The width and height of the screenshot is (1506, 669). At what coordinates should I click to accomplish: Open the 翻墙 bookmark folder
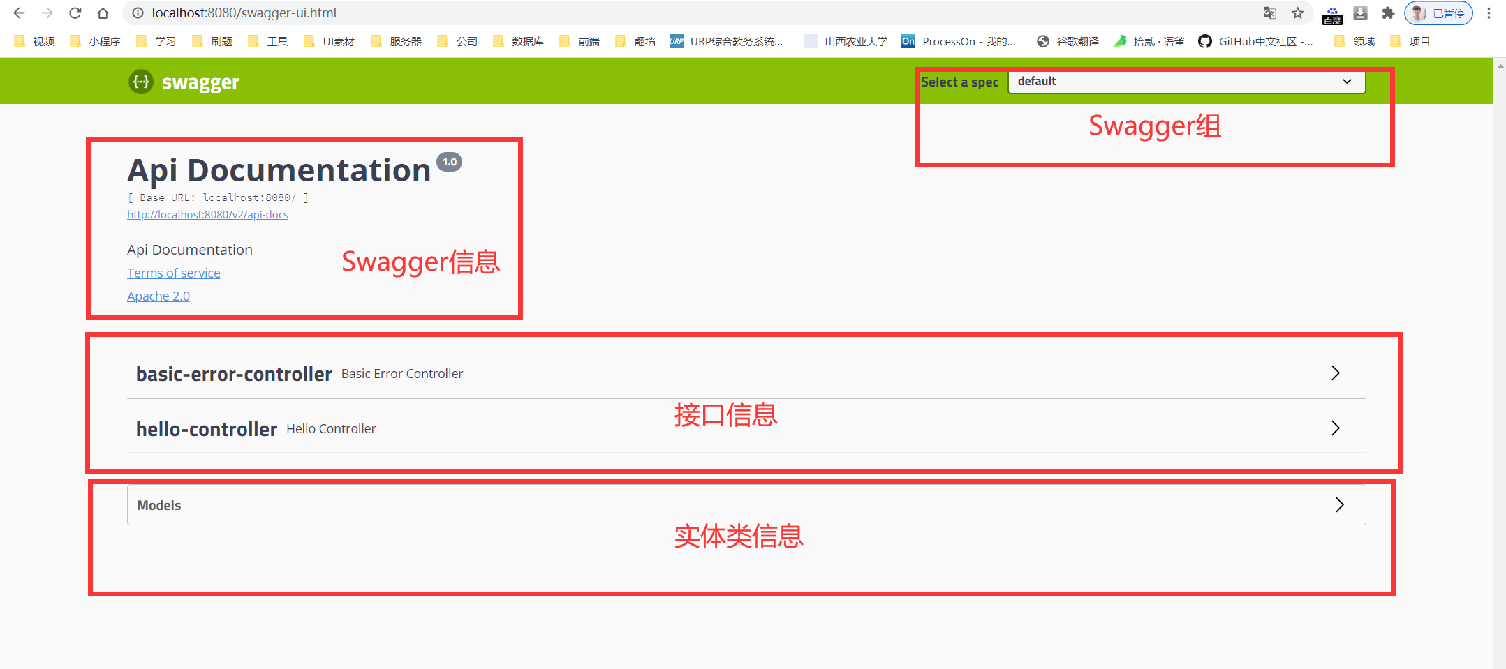[x=635, y=41]
